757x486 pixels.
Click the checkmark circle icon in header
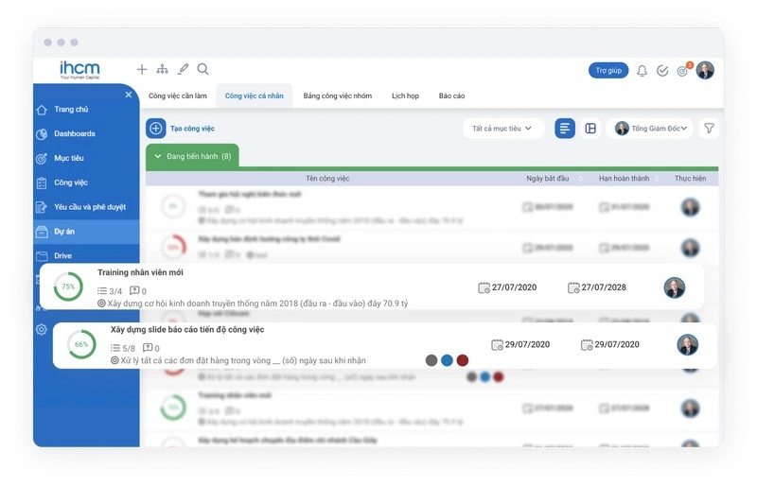662,71
